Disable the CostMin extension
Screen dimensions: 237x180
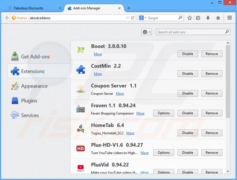pos(188,74)
